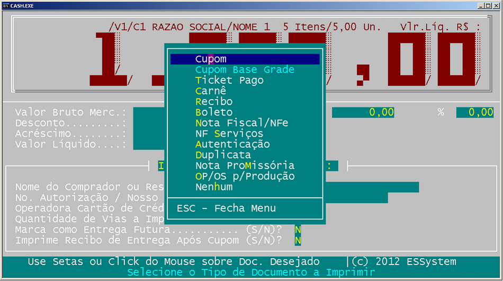This screenshot has height=281, width=503.
Task: Select Ticket Pago document type
Action: point(229,81)
